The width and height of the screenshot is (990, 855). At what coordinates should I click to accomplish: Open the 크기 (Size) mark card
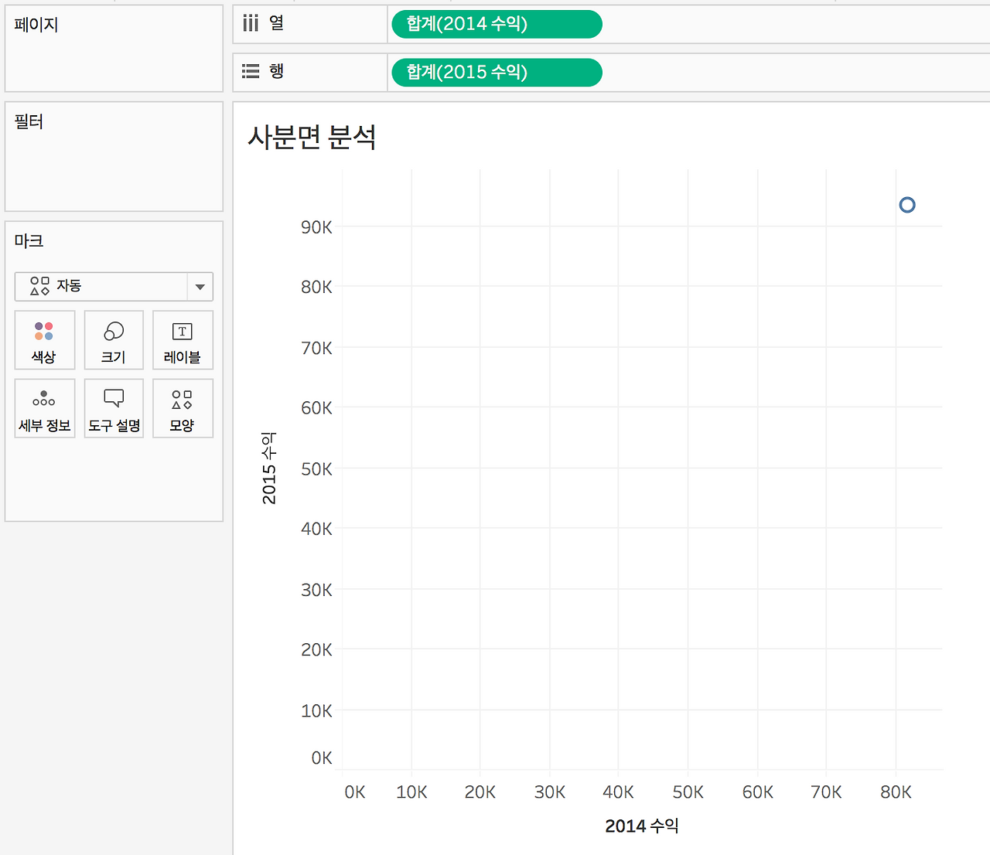click(x=114, y=340)
